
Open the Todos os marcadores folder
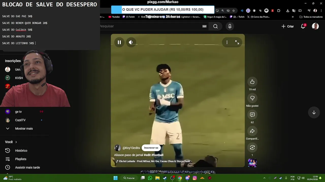coord(311,17)
